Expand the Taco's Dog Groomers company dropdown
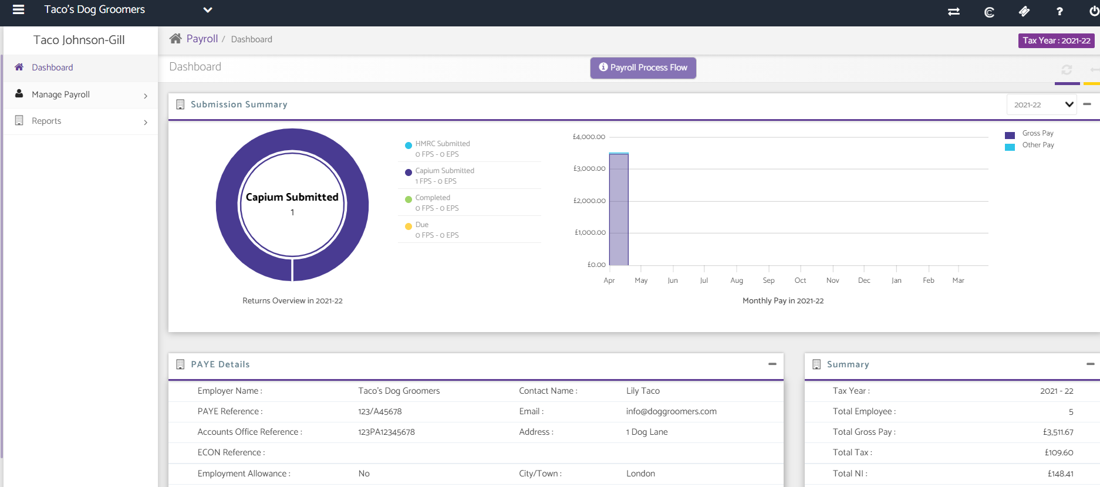Image resolution: width=1100 pixels, height=487 pixels. pos(207,10)
